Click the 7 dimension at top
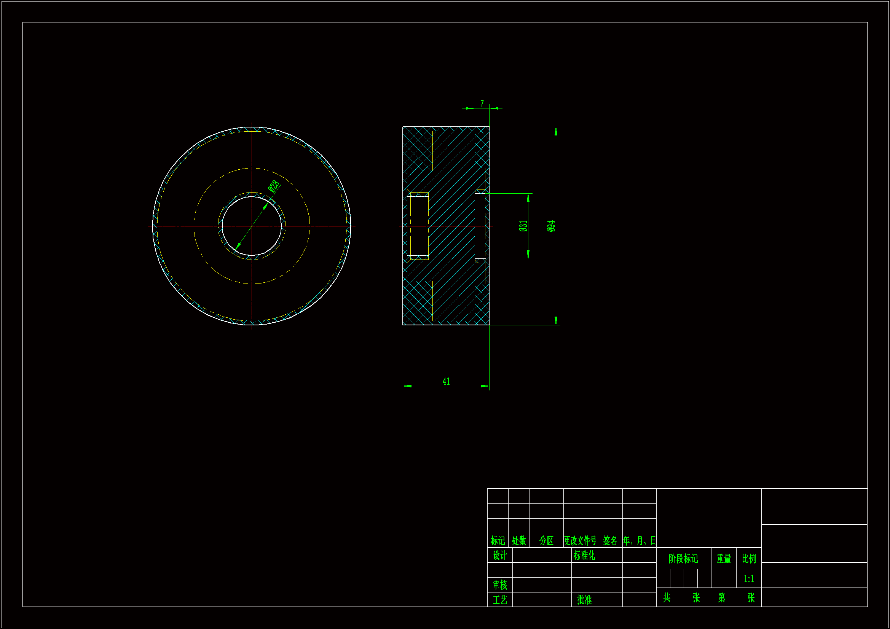 (482, 104)
